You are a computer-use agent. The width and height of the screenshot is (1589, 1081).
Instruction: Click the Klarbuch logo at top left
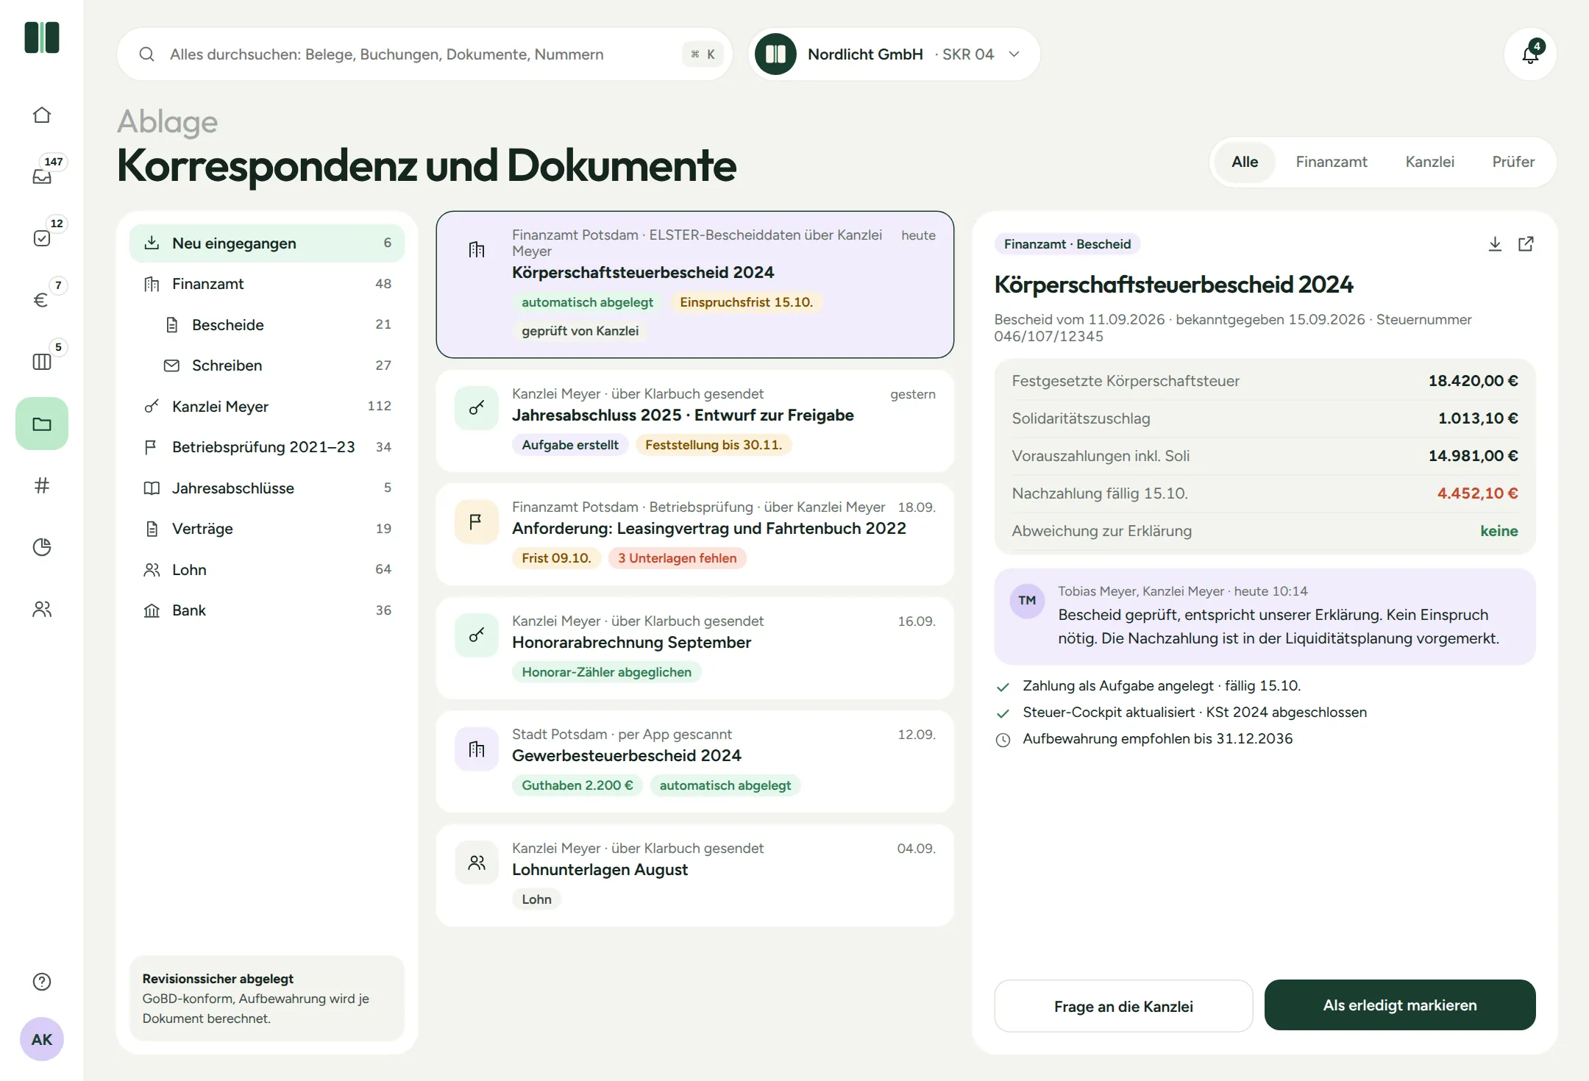pos(42,38)
